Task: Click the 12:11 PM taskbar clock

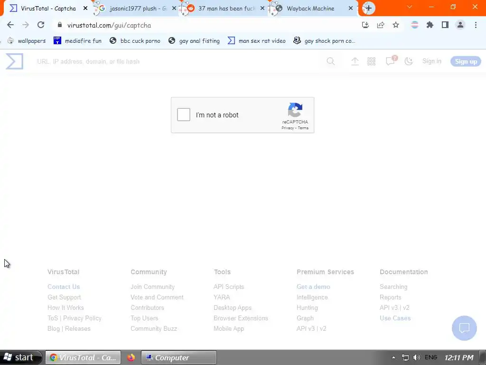Action: click(x=459, y=357)
